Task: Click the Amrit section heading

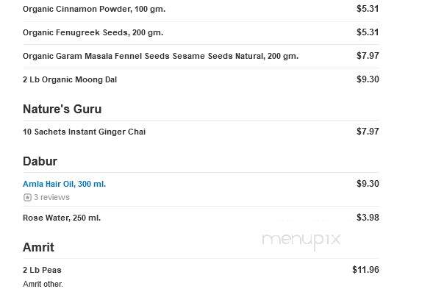Action: tap(38, 247)
